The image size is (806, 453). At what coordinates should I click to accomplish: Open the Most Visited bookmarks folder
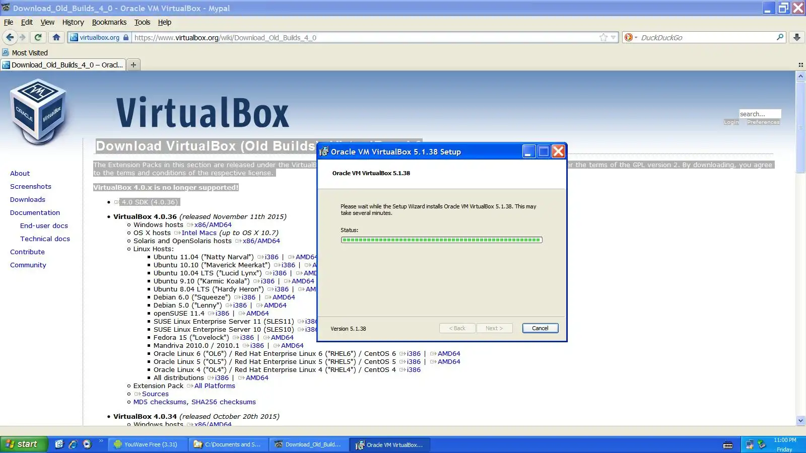click(x=25, y=52)
